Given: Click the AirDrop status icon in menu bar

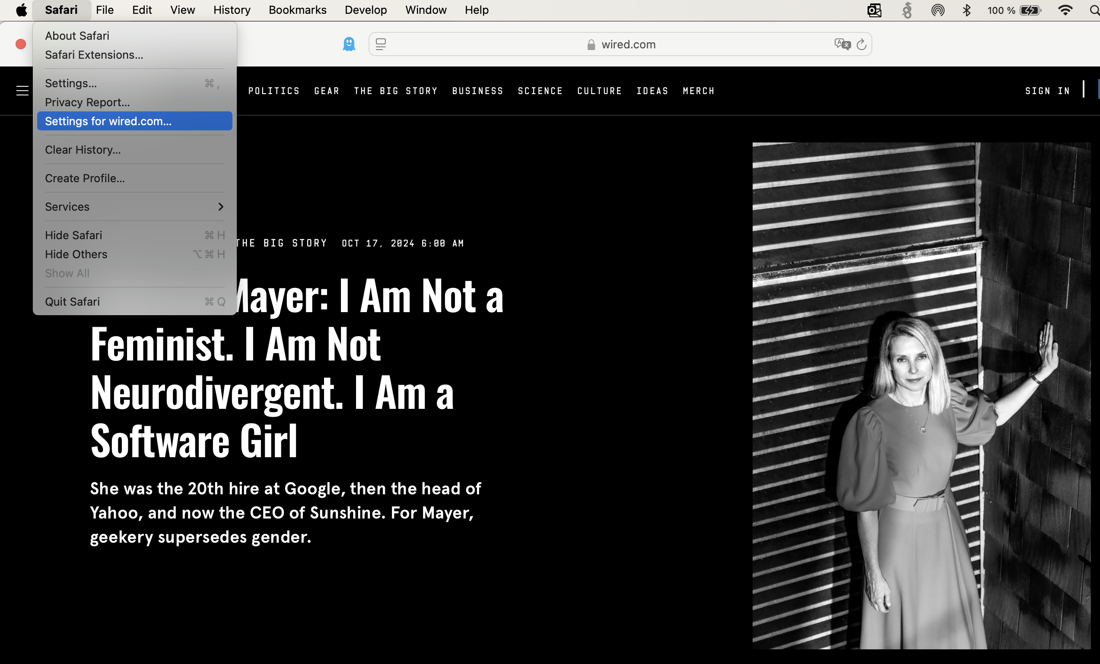Looking at the screenshot, I should point(938,10).
